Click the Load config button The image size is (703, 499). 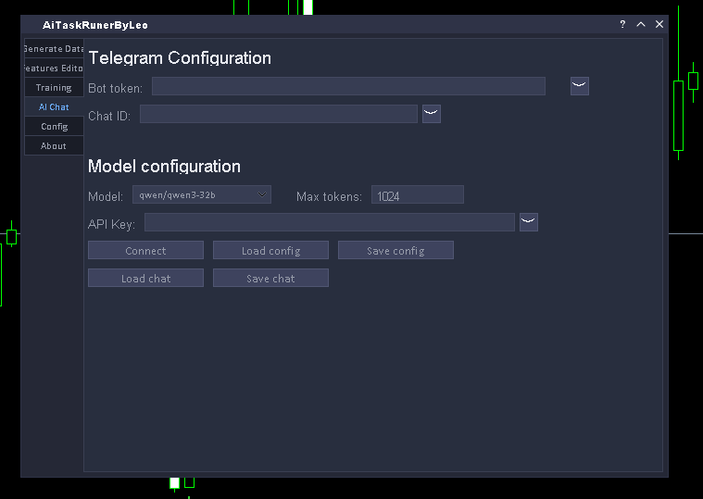(270, 250)
